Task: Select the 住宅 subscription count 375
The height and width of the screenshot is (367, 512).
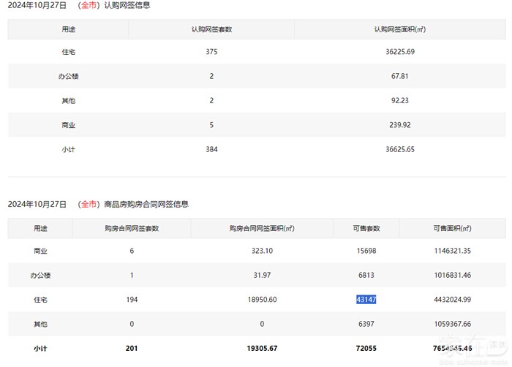Action: [x=211, y=52]
